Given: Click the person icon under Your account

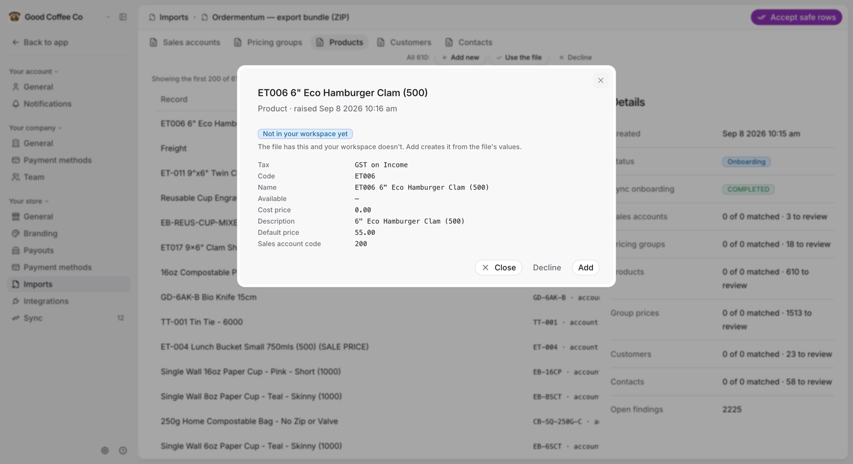Looking at the screenshot, I should [x=16, y=87].
